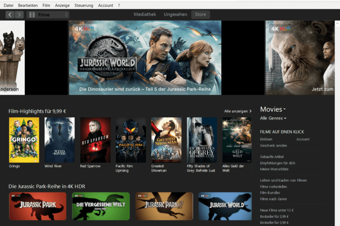The height and width of the screenshot is (226, 340).
Task: Switch to the Mediathek tab
Action: [145, 14]
